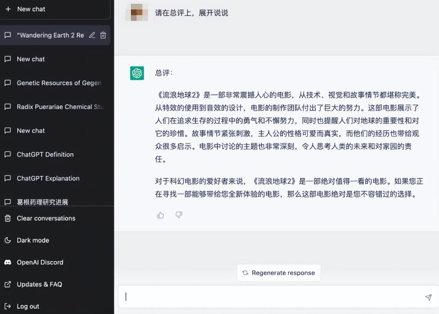Image resolution: width=439 pixels, height=314 pixels.
Task: Select Clear conversations in the sidebar
Action: pos(46,218)
